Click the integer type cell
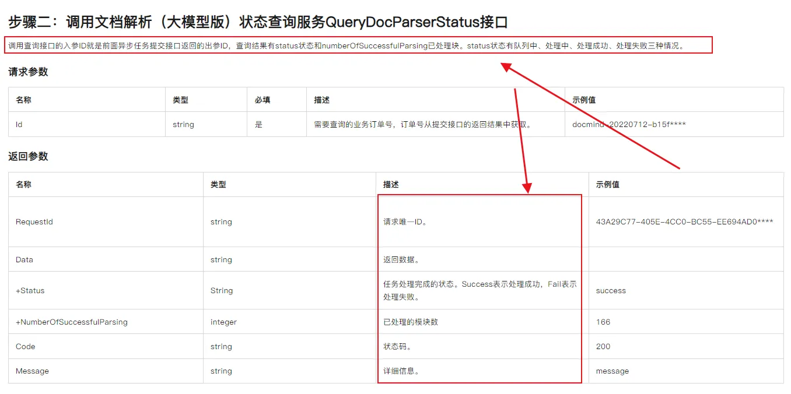The width and height of the screenshot is (791, 394). coord(223,322)
